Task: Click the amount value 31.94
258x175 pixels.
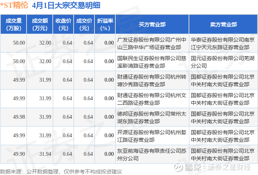Action: coord(45,154)
